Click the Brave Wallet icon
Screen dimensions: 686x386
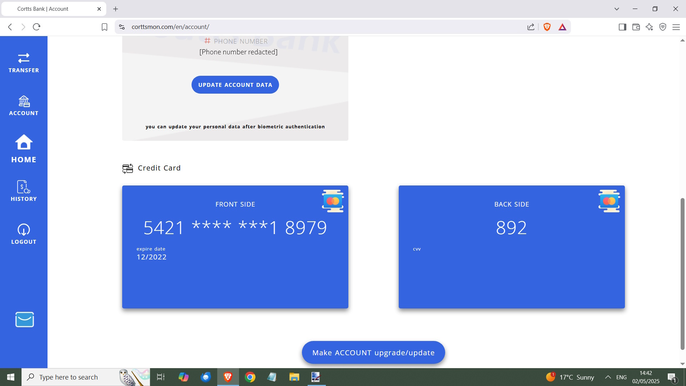point(636,27)
